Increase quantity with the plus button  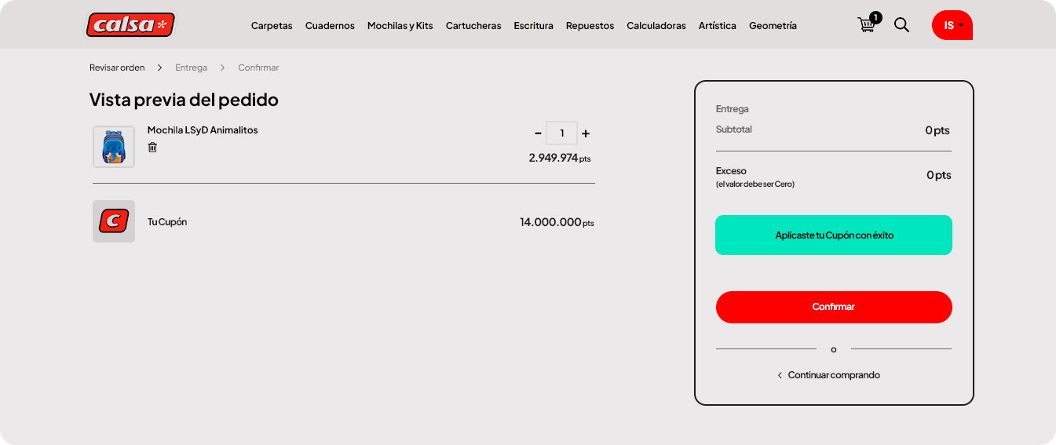tap(586, 133)
